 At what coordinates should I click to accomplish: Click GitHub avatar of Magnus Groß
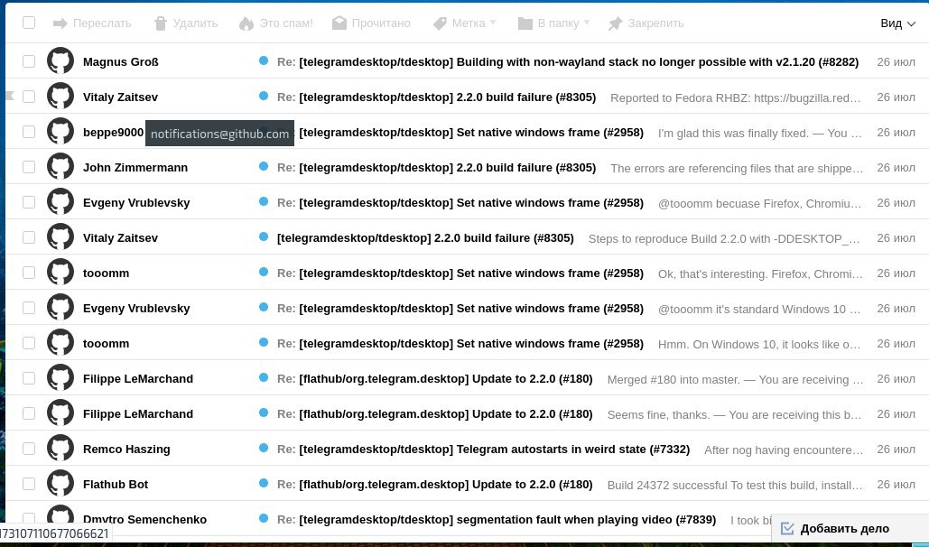tap(60, 61)
